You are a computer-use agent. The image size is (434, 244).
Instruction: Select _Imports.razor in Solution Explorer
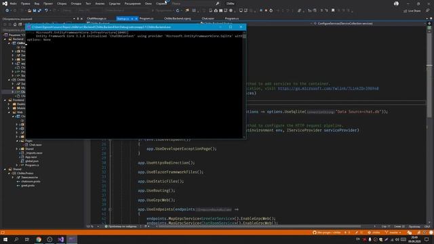[x=34, y=153]
